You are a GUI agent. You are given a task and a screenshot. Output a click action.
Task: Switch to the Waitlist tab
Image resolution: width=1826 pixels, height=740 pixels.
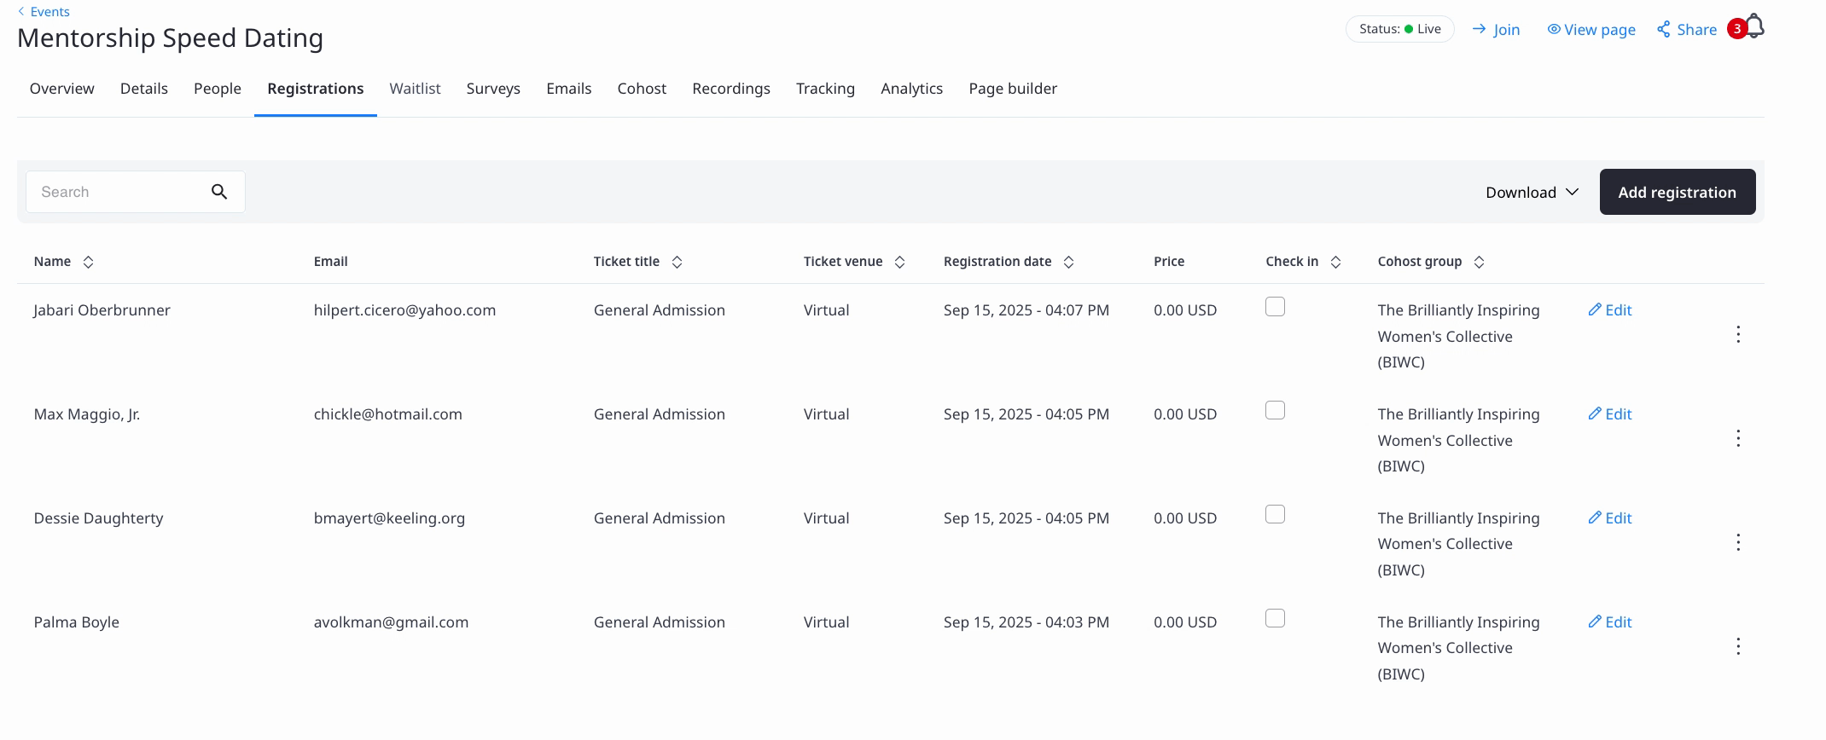tap(415, 89)
